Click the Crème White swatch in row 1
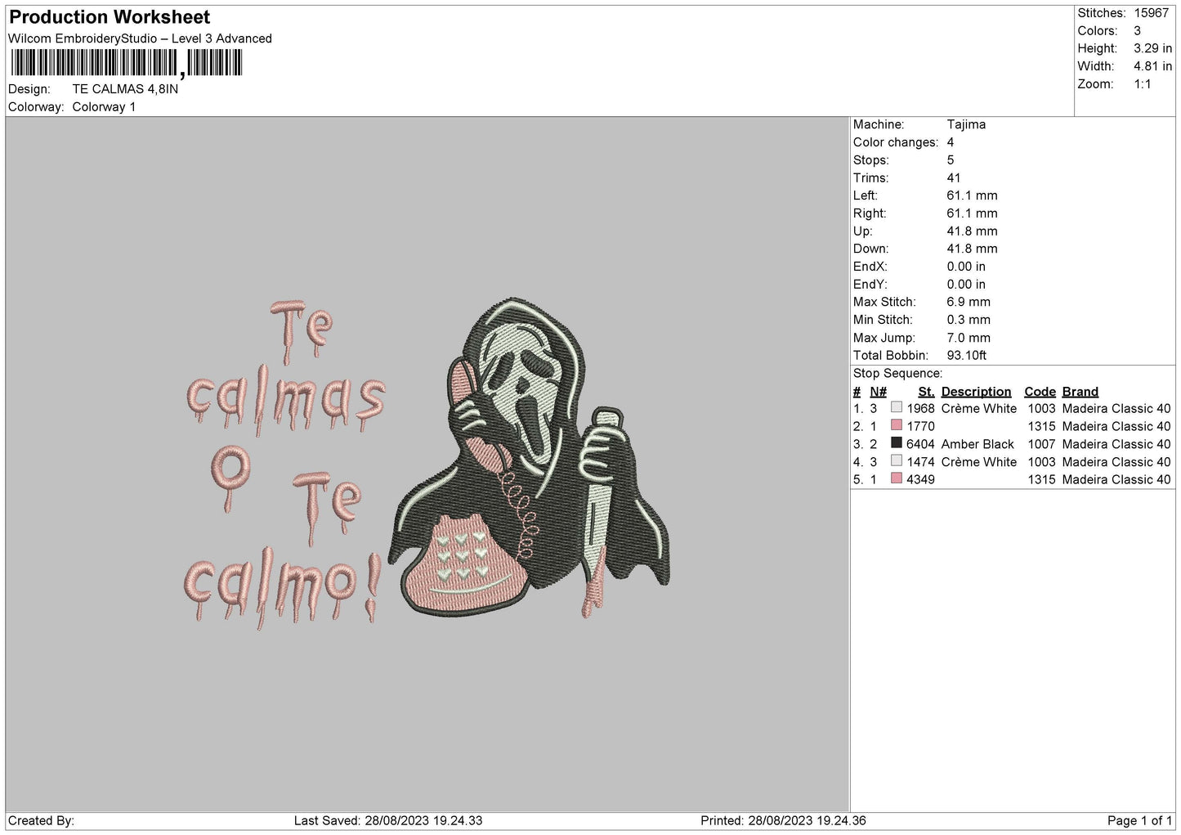The height and width of the screenshot is (835, 1181). (897, 407)
